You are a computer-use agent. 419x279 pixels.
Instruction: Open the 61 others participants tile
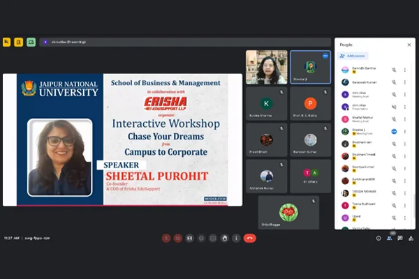(311, 176)
